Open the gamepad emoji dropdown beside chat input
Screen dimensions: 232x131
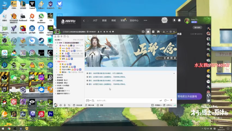pos(88,100)
